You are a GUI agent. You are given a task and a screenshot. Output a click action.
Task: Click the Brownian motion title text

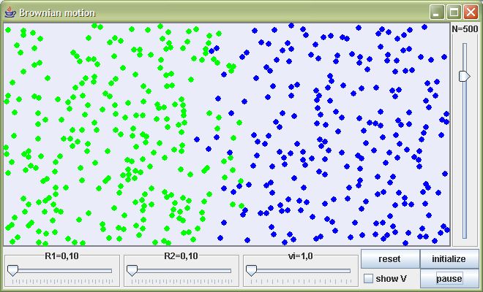point(57,13)
